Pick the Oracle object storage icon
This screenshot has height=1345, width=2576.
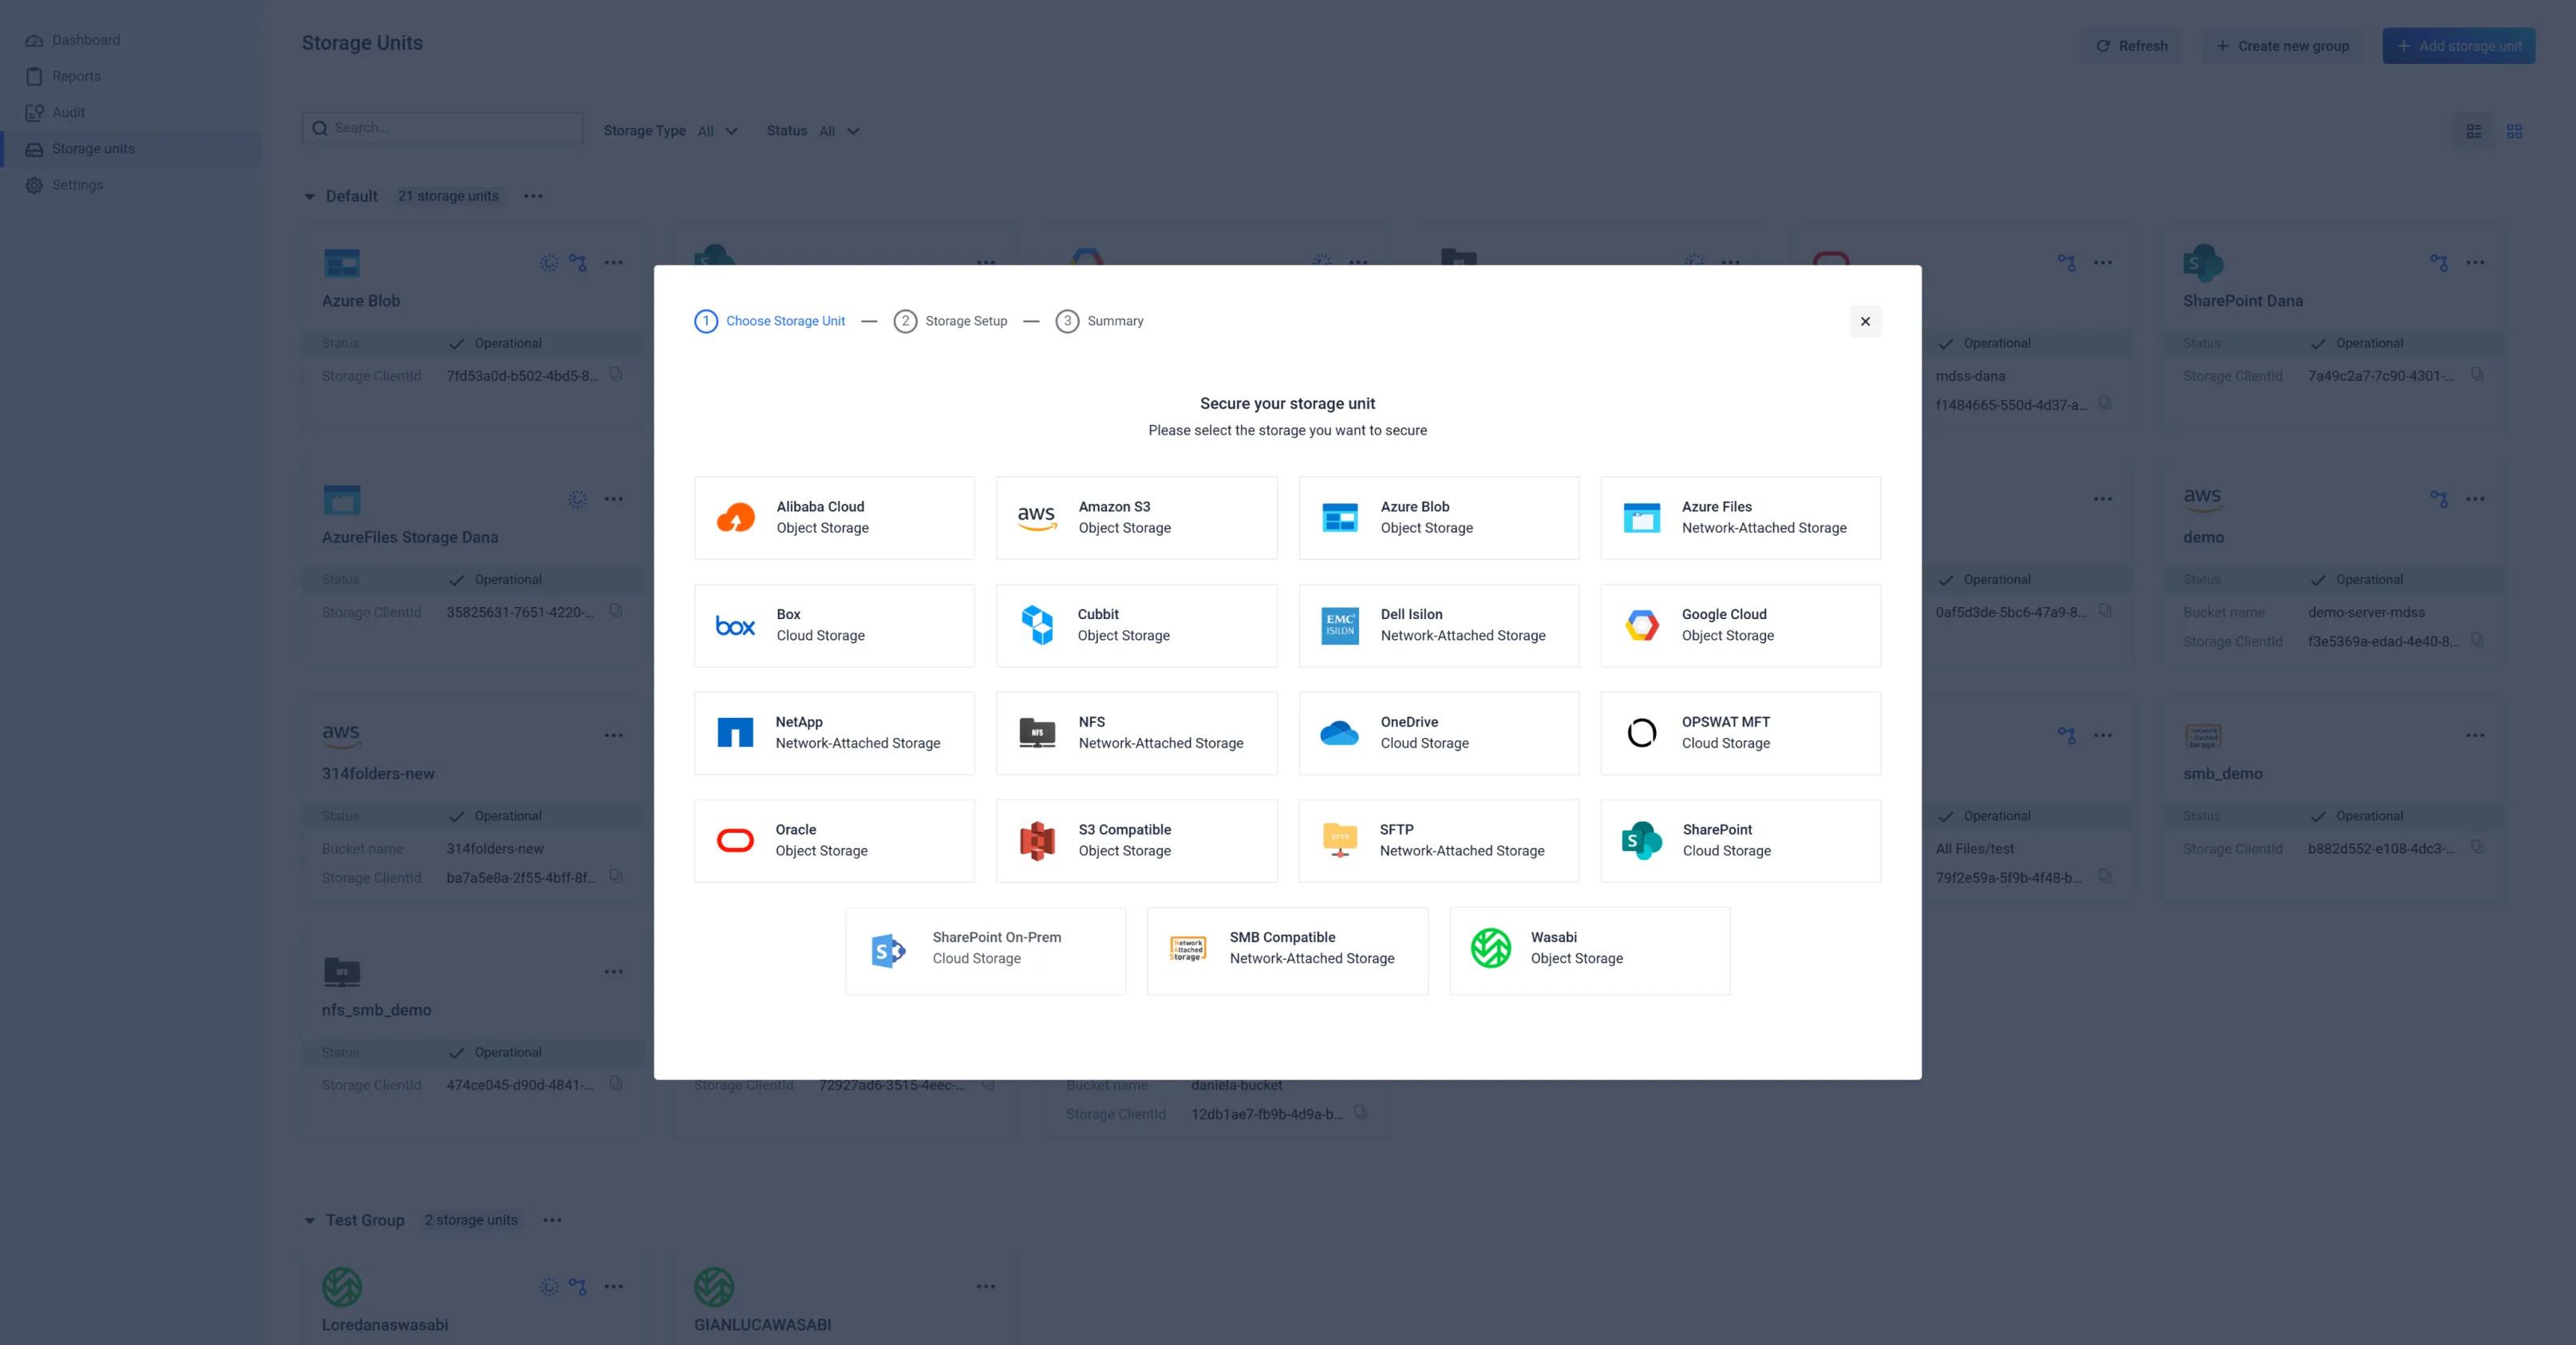pyautogui.click(x=736, y=840)
